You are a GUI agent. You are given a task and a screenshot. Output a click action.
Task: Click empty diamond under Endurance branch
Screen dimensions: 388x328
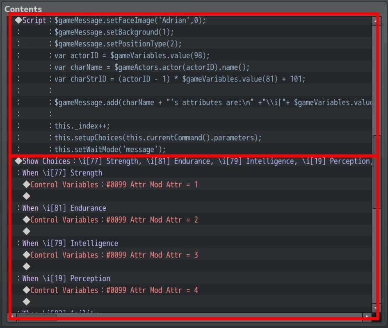pos(27,232)
